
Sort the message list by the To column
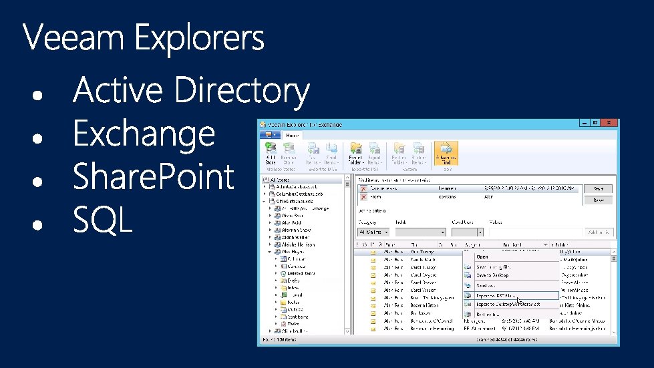(x=424, y=245)
